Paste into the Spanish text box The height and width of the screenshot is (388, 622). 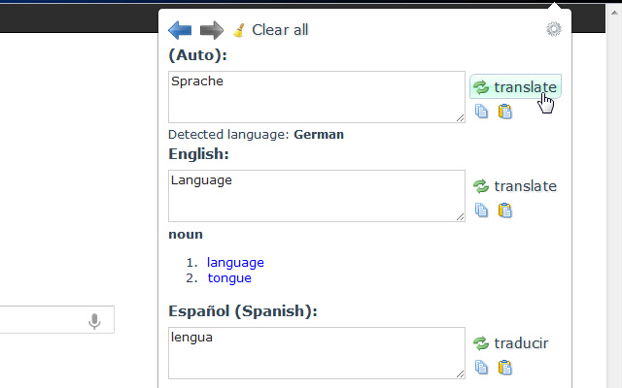[504, 368]
